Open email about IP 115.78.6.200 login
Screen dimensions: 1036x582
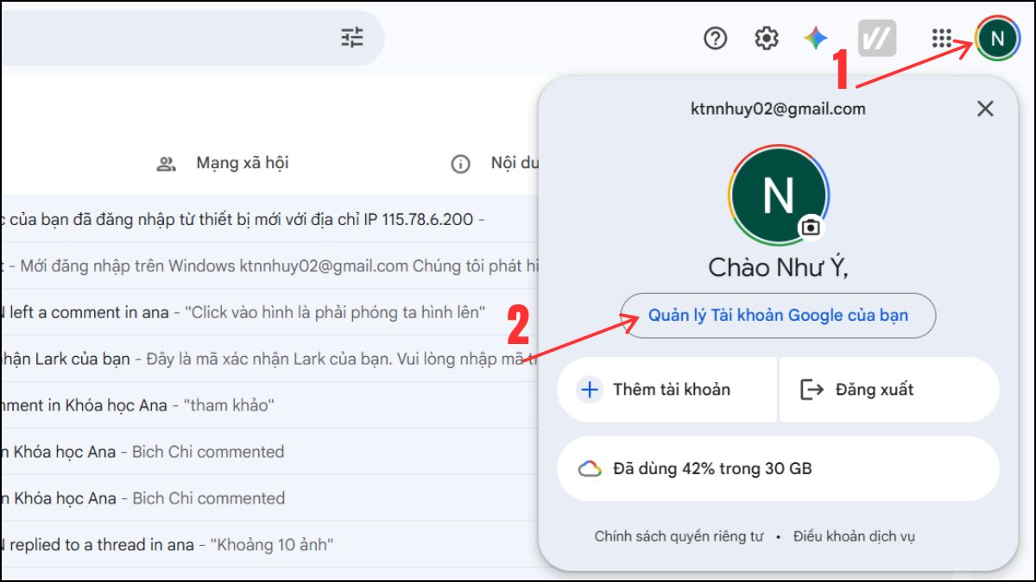269,219
